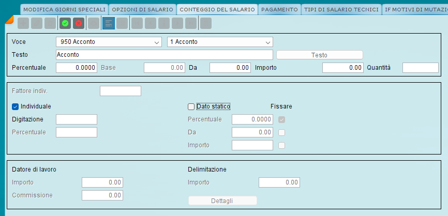This screenshot has height=216, width=448.
Task: Toggle Fissare checkbox beside Importo
Action: (282, 145)
